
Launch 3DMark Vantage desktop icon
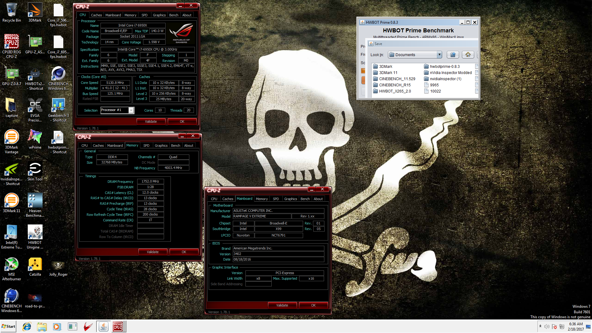pos(12,142)
